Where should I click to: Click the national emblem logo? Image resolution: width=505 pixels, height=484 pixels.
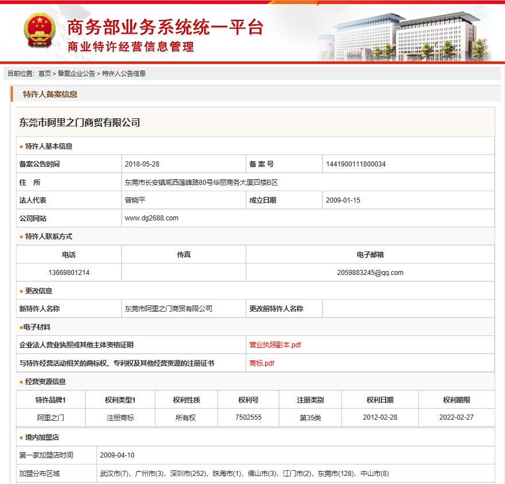pyautogui.click(x=40, y=30)
